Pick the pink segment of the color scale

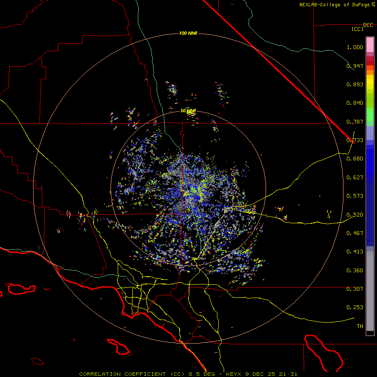[370, 45]
